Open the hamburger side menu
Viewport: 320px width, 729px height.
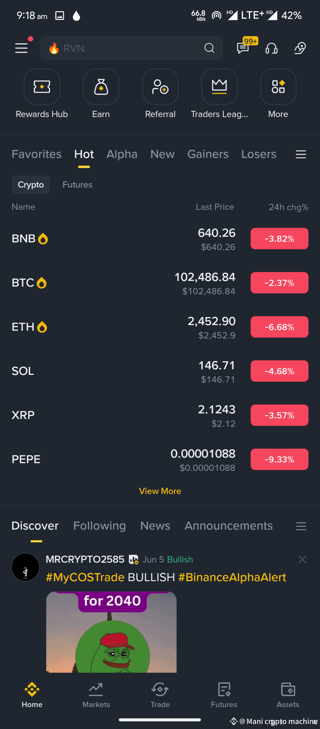point(21,48)
